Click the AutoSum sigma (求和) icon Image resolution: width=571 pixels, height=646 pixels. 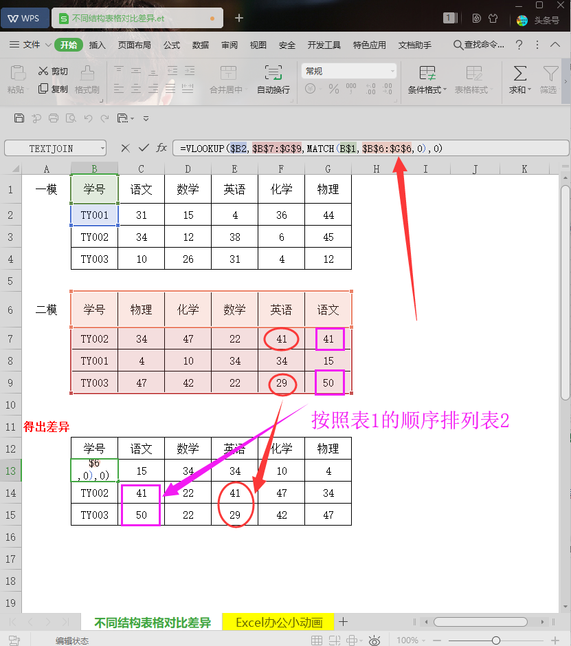tap(520, 74)
